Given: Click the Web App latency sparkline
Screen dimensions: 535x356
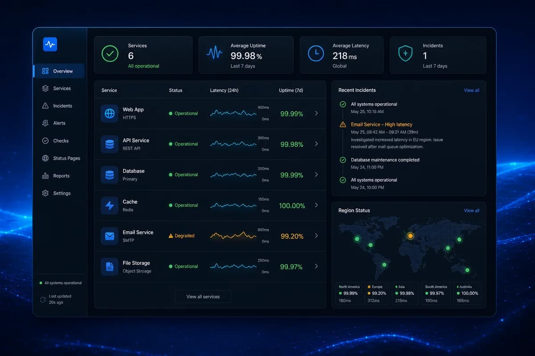Looking at the screenshot, I should click(x=233, y=113).
